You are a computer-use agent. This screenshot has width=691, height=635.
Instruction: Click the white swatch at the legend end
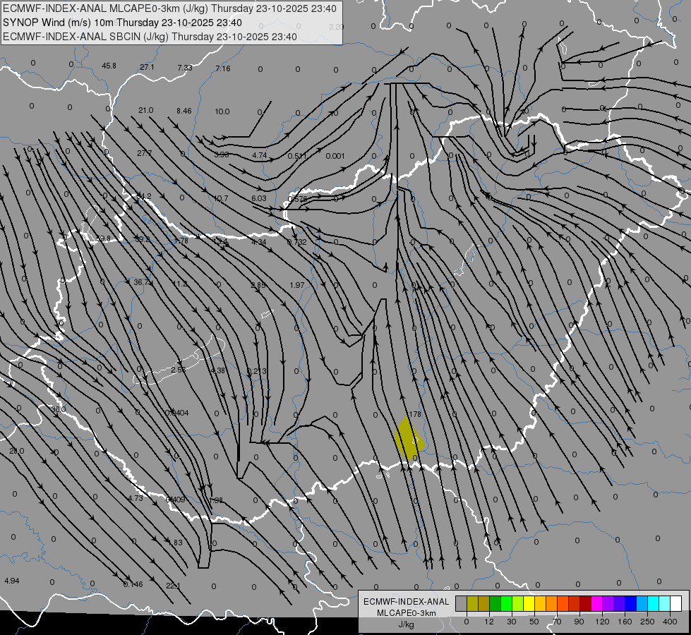click(x=675, y=603)
